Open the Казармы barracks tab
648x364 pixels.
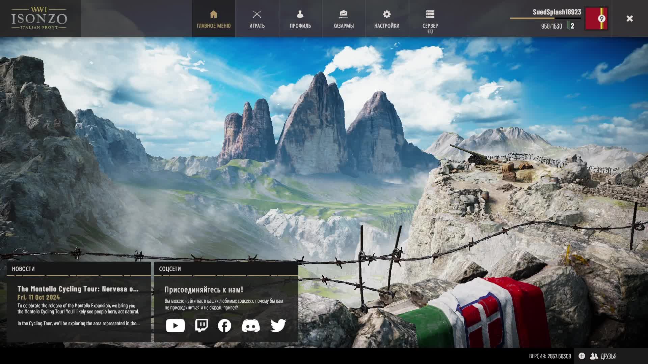[x=343, y=19]
